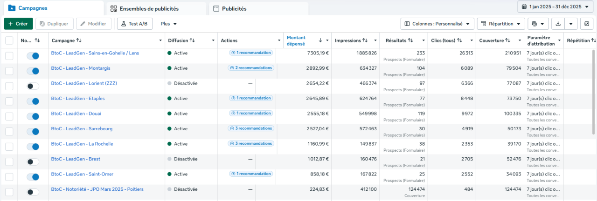Disable the Montargis campaign toggle
The image size is (597, 201).
coord(33,71)
